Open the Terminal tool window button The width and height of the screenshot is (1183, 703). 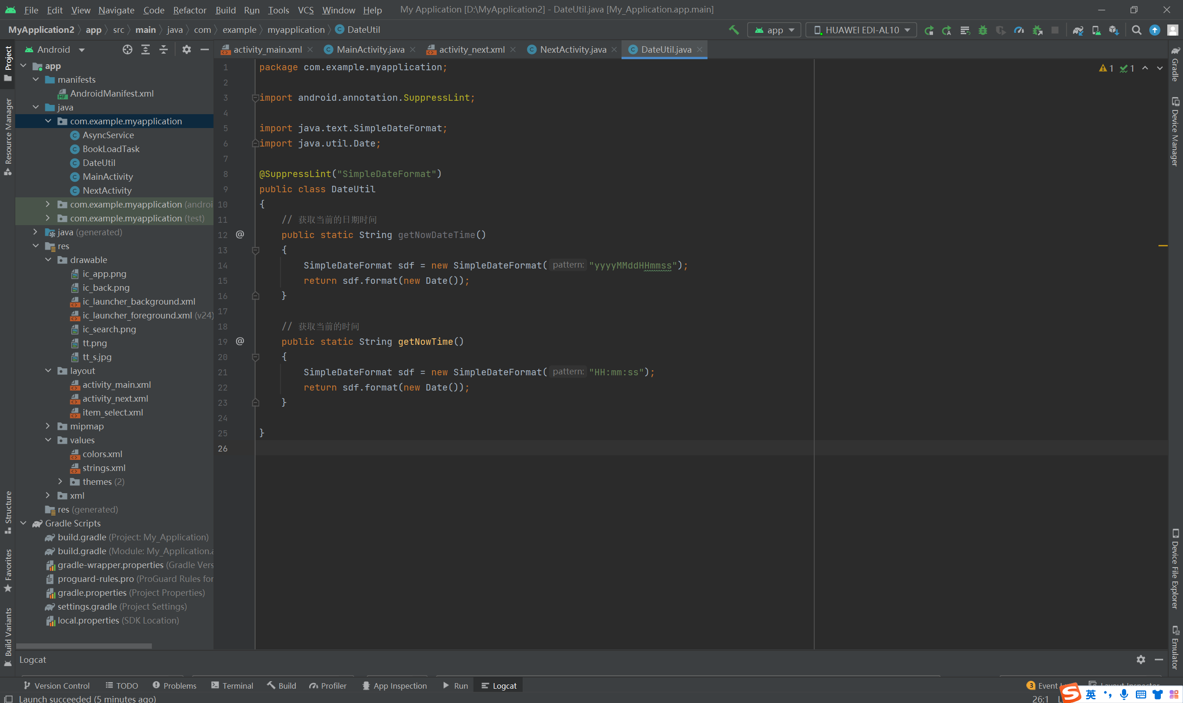[232, 685]
